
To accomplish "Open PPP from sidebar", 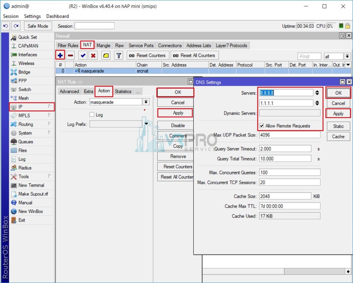I will coord(32,81).
